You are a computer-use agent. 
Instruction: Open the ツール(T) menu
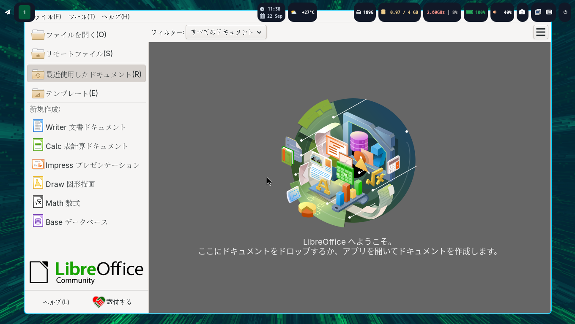[82, 16]
